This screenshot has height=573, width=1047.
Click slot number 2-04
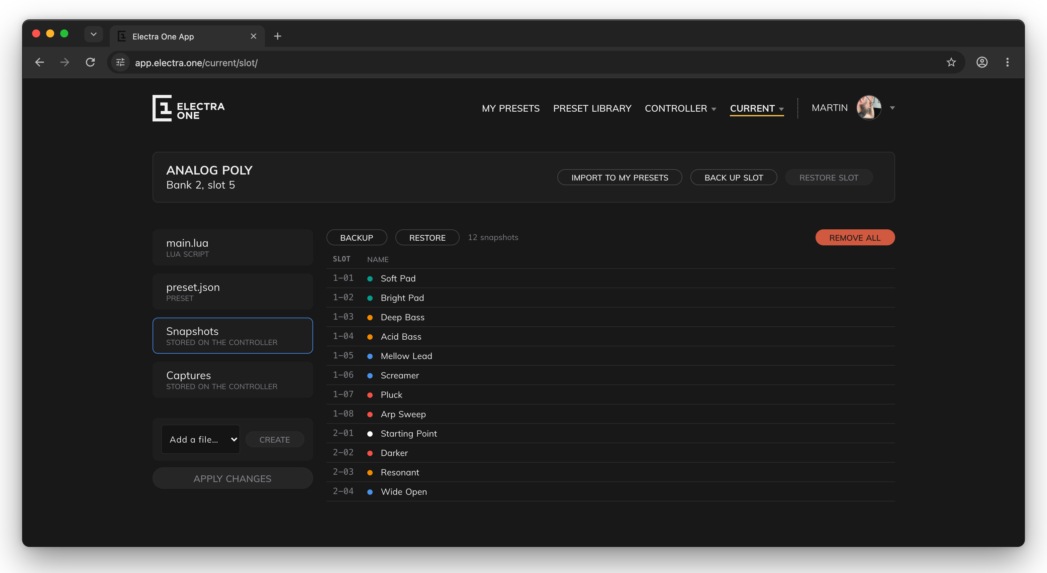343,491
